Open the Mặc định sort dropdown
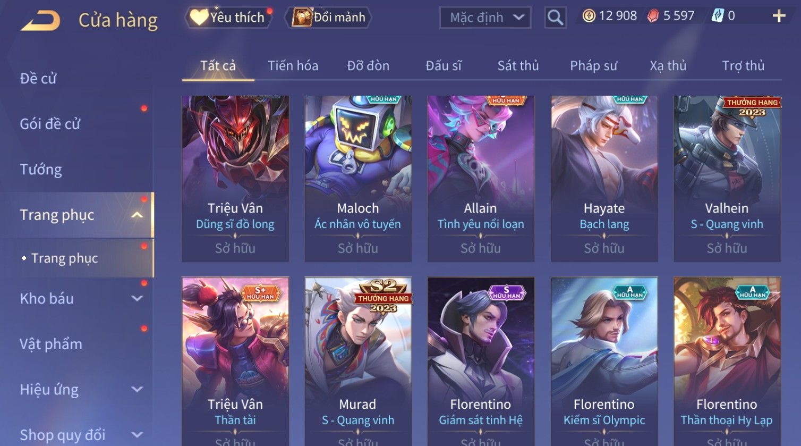Screen dimensions: 801x446 [485, 18]
